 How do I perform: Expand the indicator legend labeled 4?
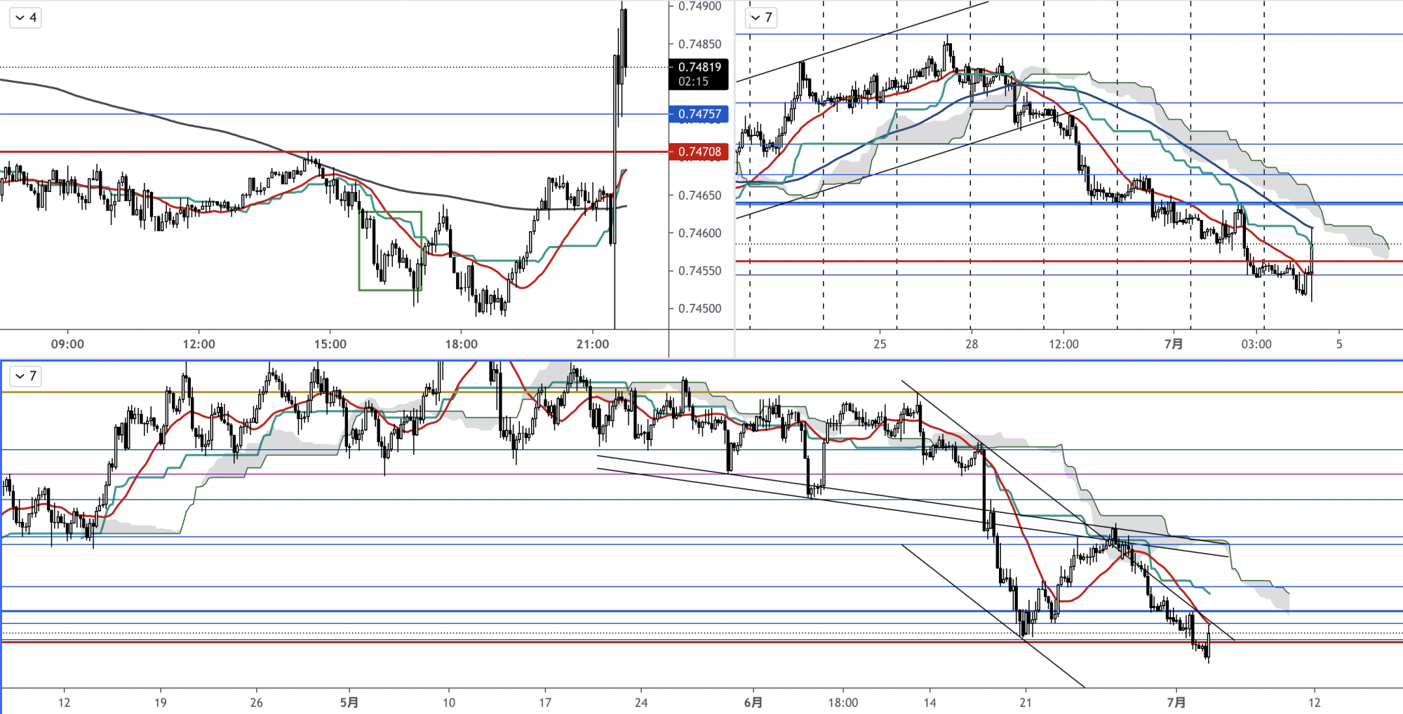pyautogui.click(x=25, y=18)
